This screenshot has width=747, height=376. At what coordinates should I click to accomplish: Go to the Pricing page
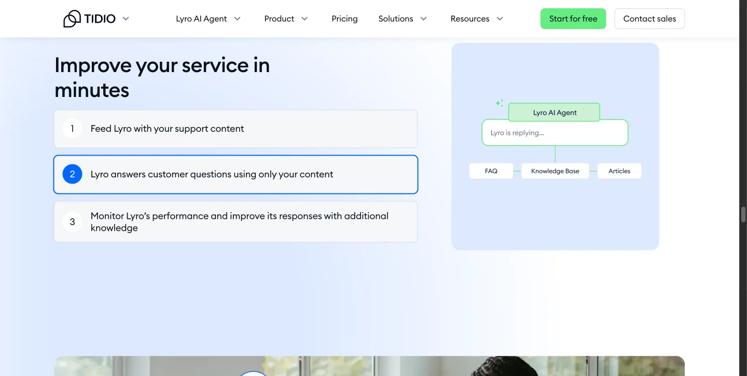point(344,19)
